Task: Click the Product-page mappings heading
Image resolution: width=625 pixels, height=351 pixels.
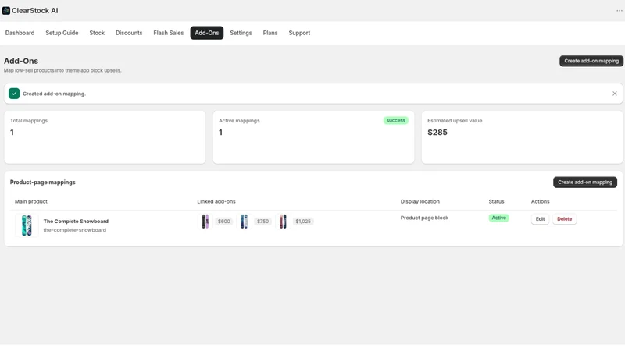Action: [x=43, y=183]
